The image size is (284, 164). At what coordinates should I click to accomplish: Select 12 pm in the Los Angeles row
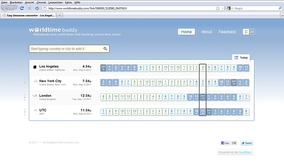pos(178,68)
